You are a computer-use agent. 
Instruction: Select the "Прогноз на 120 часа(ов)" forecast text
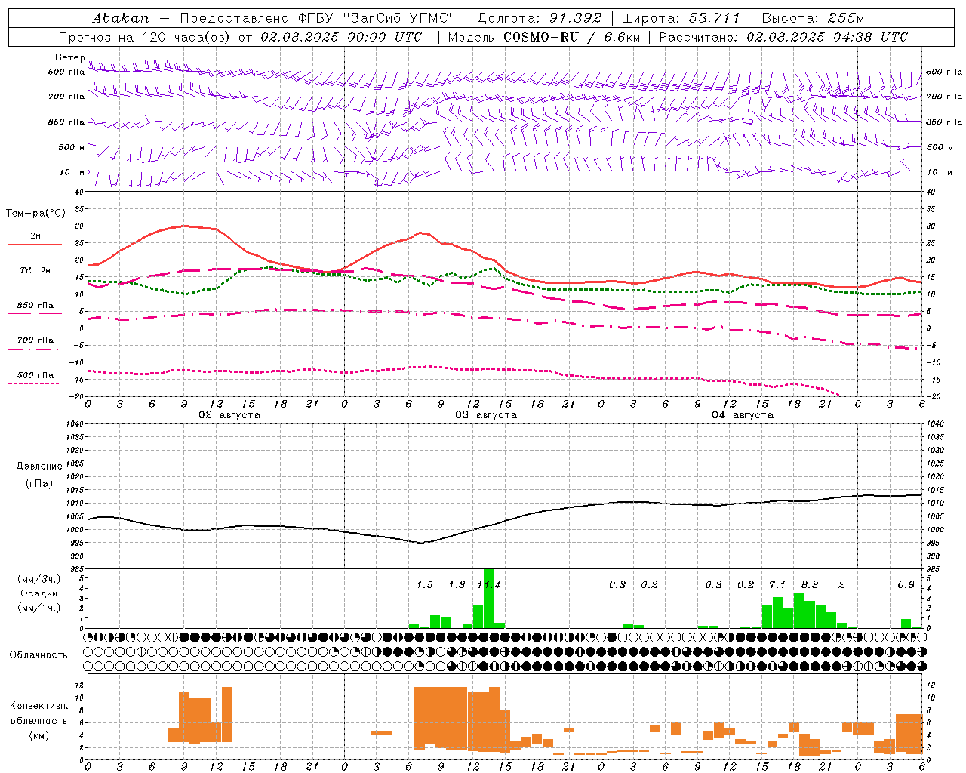coord(146,37)
